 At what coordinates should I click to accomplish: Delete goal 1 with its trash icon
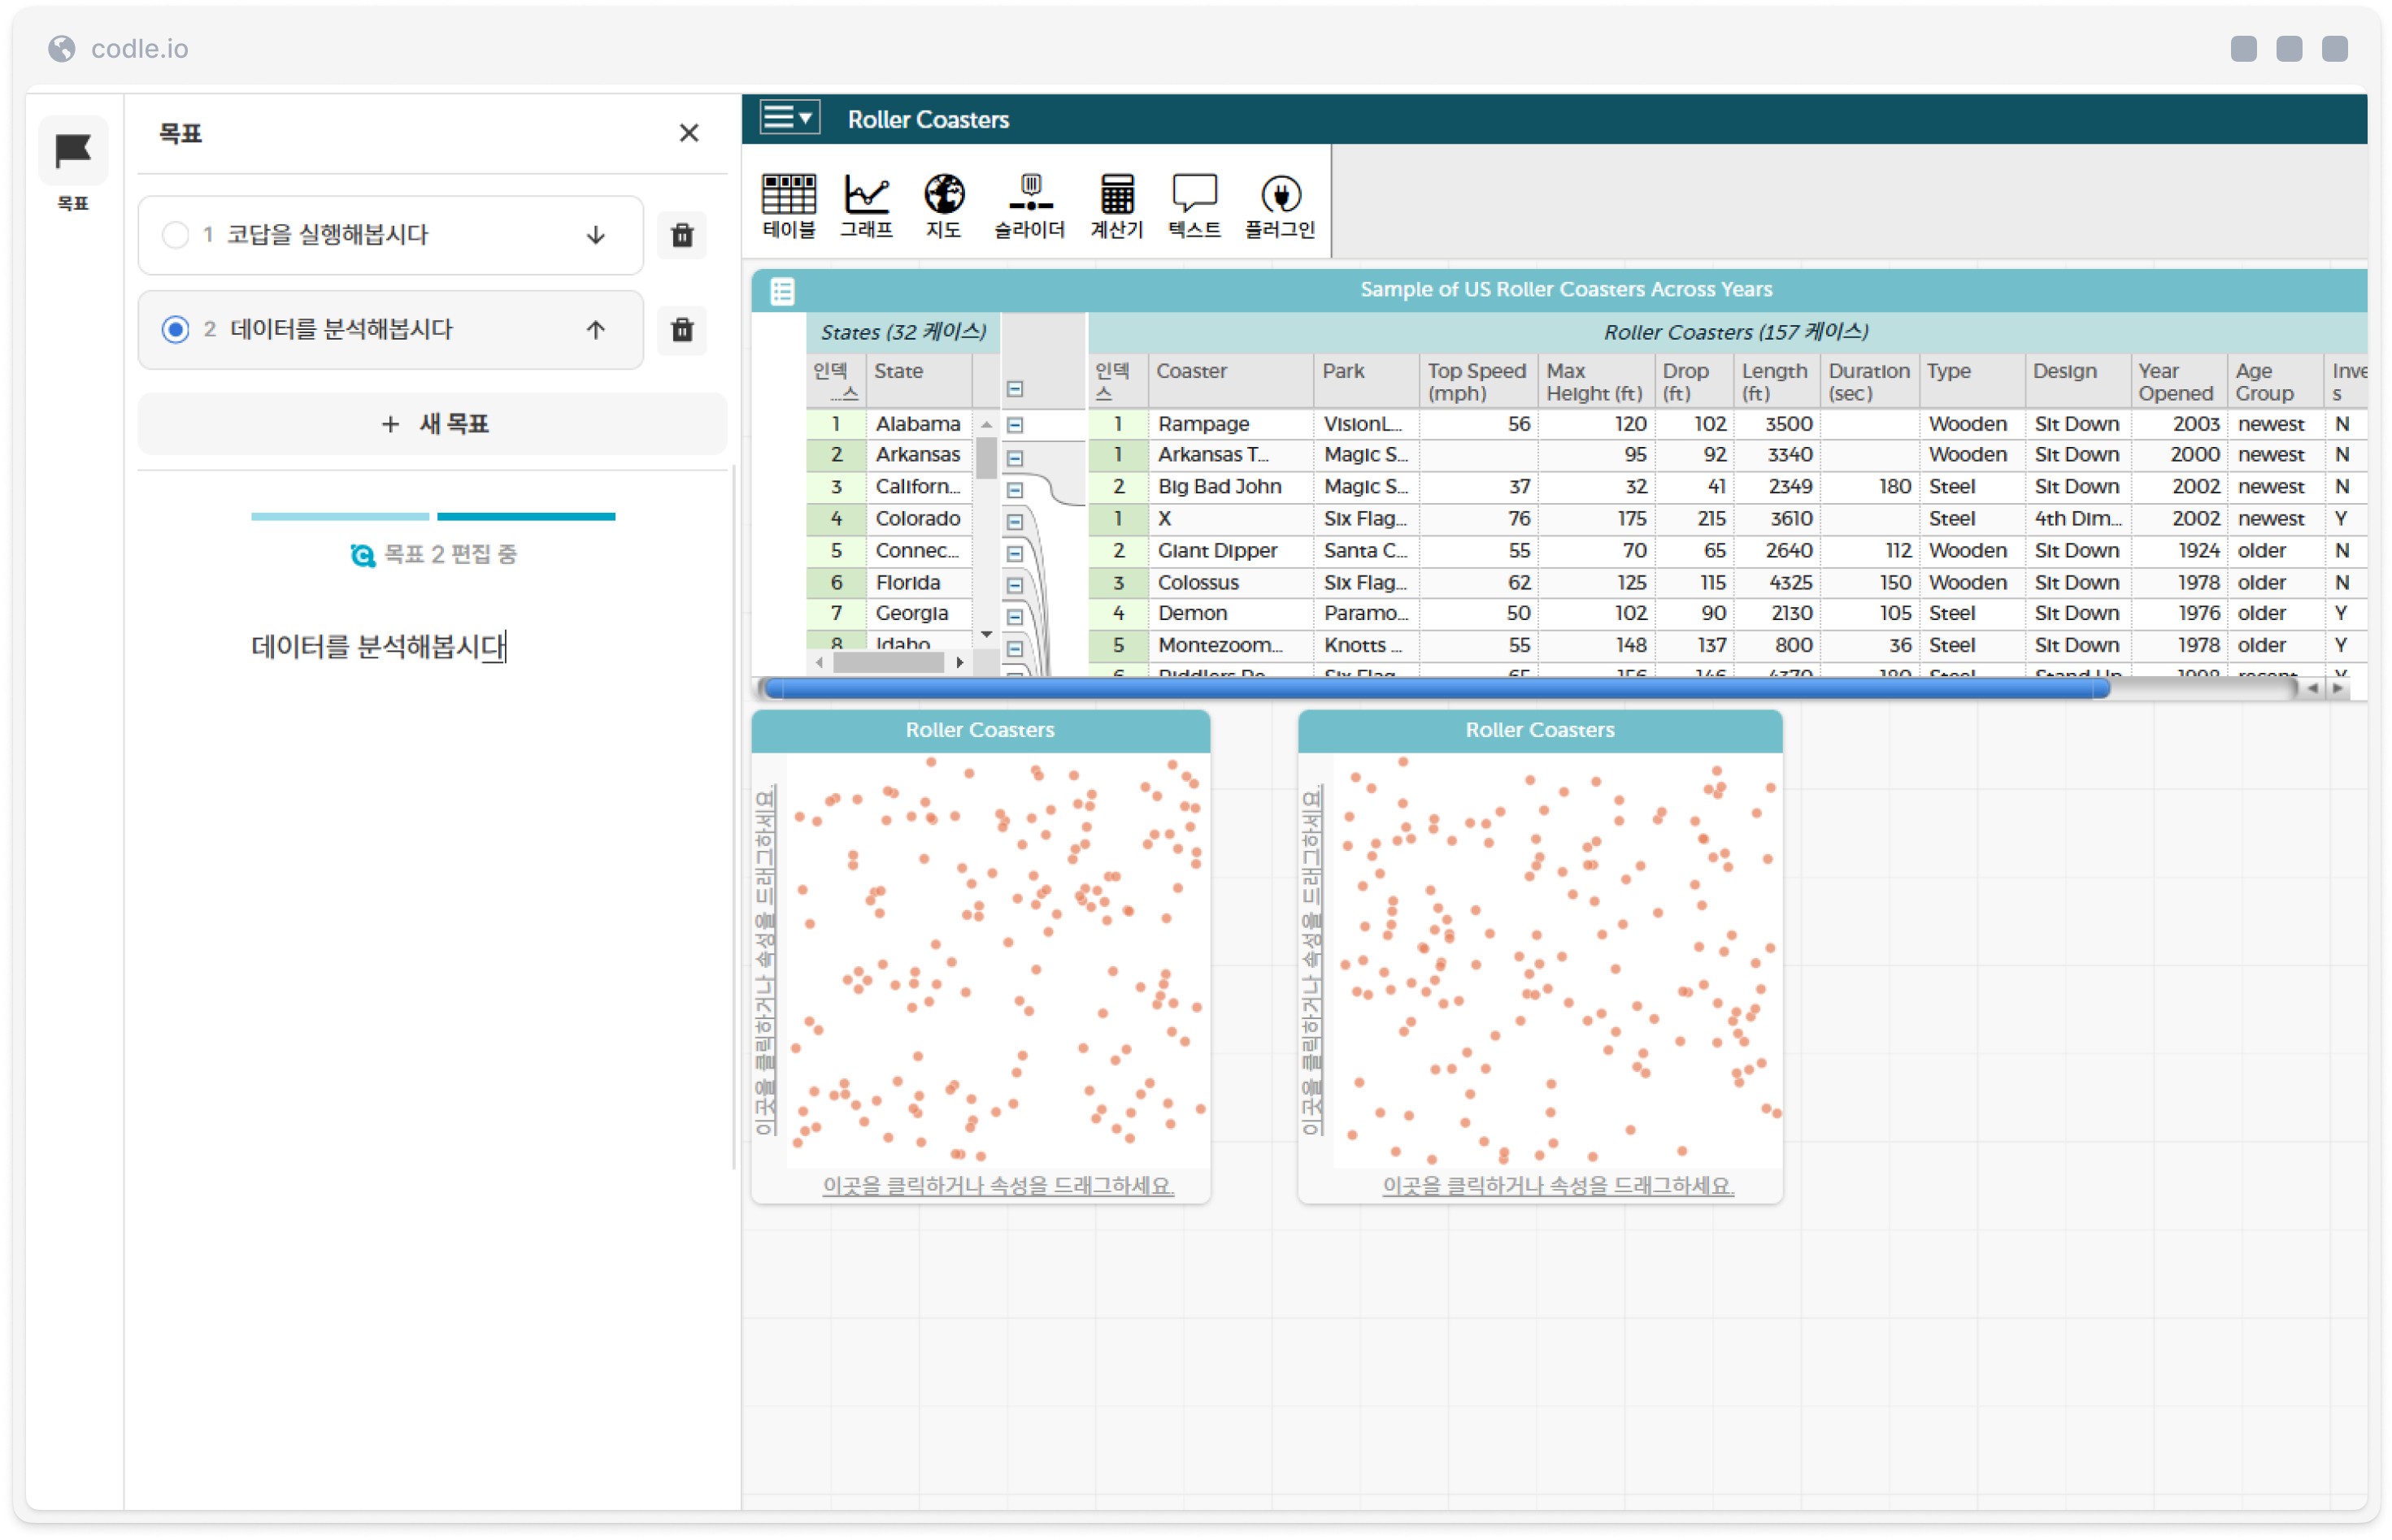[x=681, y=235]
